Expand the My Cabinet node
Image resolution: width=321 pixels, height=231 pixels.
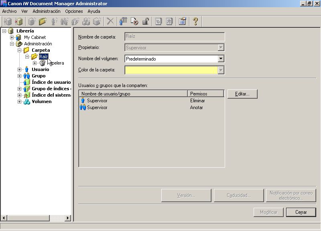(12, 37)
